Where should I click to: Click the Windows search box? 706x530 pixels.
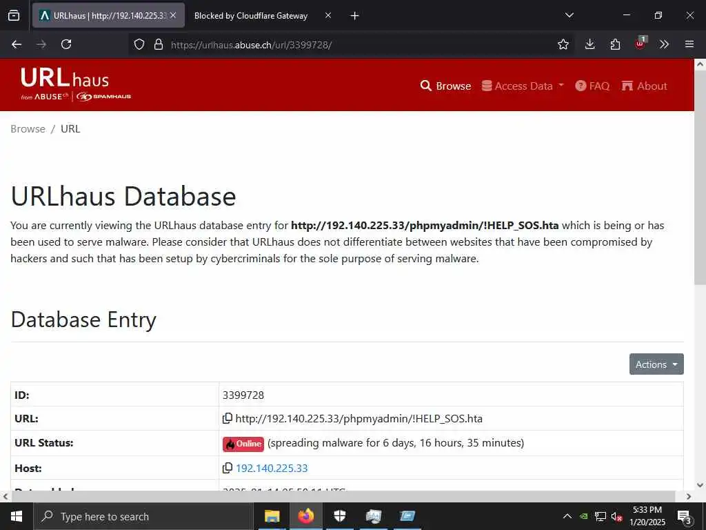tap(143, 516)
